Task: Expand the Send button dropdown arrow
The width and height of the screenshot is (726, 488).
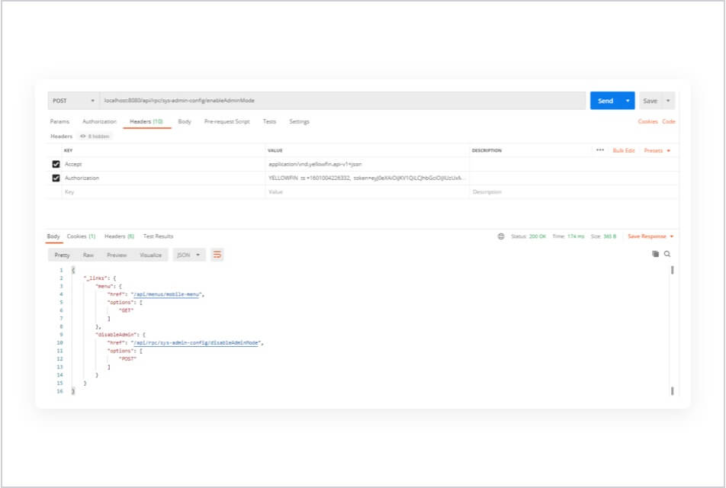Action: [x=628, y=100]
